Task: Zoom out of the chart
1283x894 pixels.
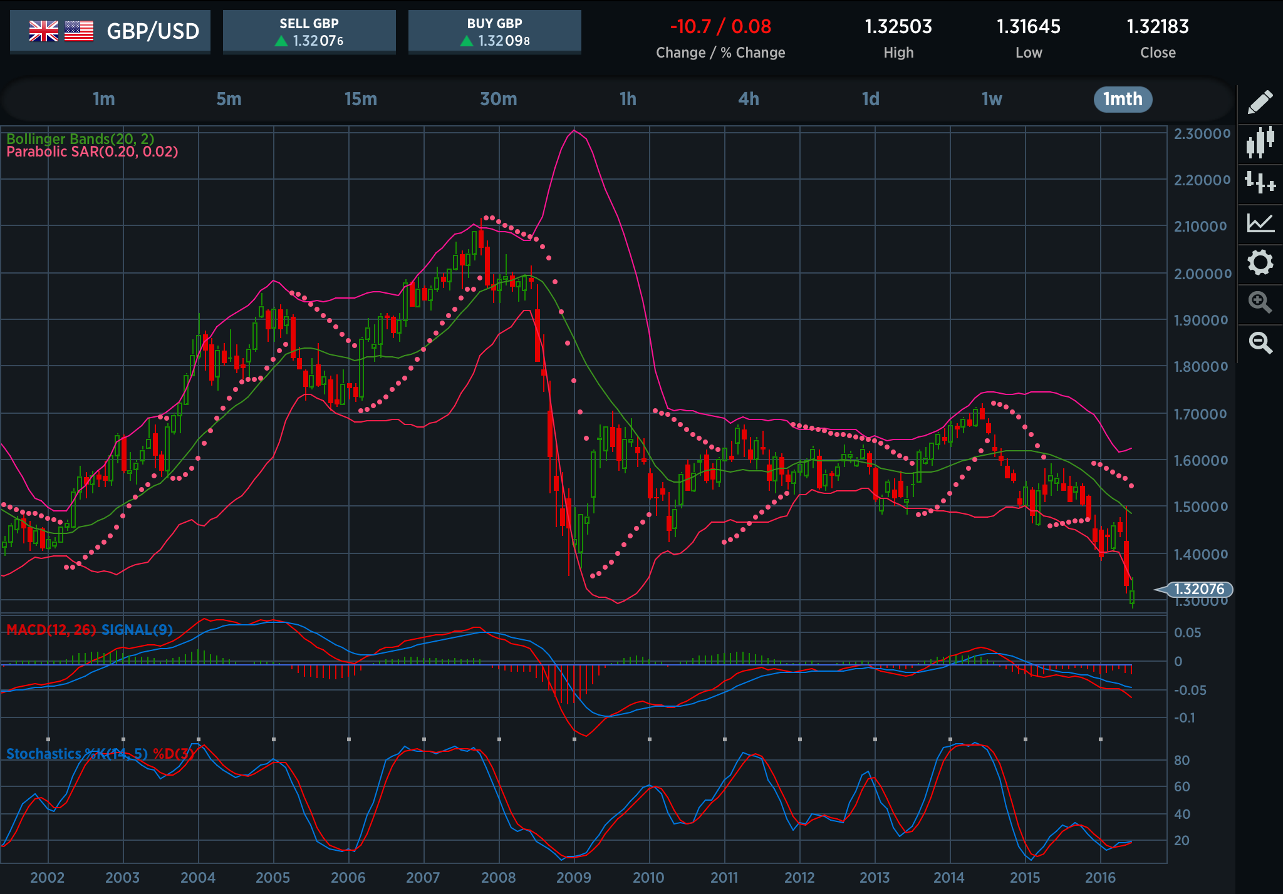Action: coord(1260,342)
